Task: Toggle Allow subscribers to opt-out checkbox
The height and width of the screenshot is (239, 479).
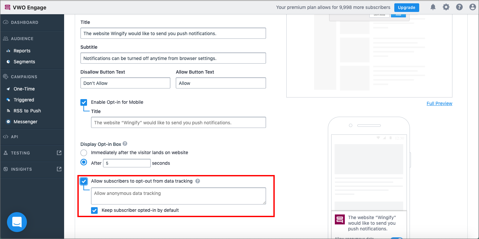Action: coord(84,181)
